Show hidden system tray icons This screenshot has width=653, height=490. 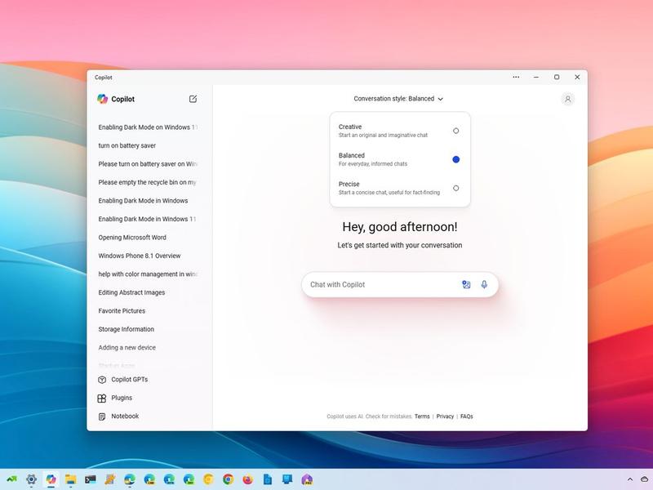(629, 479)
